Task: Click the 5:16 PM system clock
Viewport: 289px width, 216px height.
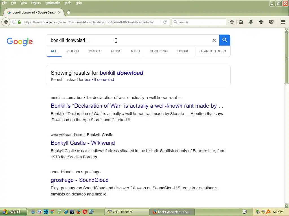Action: (278, 212)
